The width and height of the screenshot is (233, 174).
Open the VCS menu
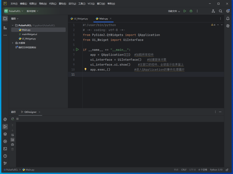(x=91, y=4)
